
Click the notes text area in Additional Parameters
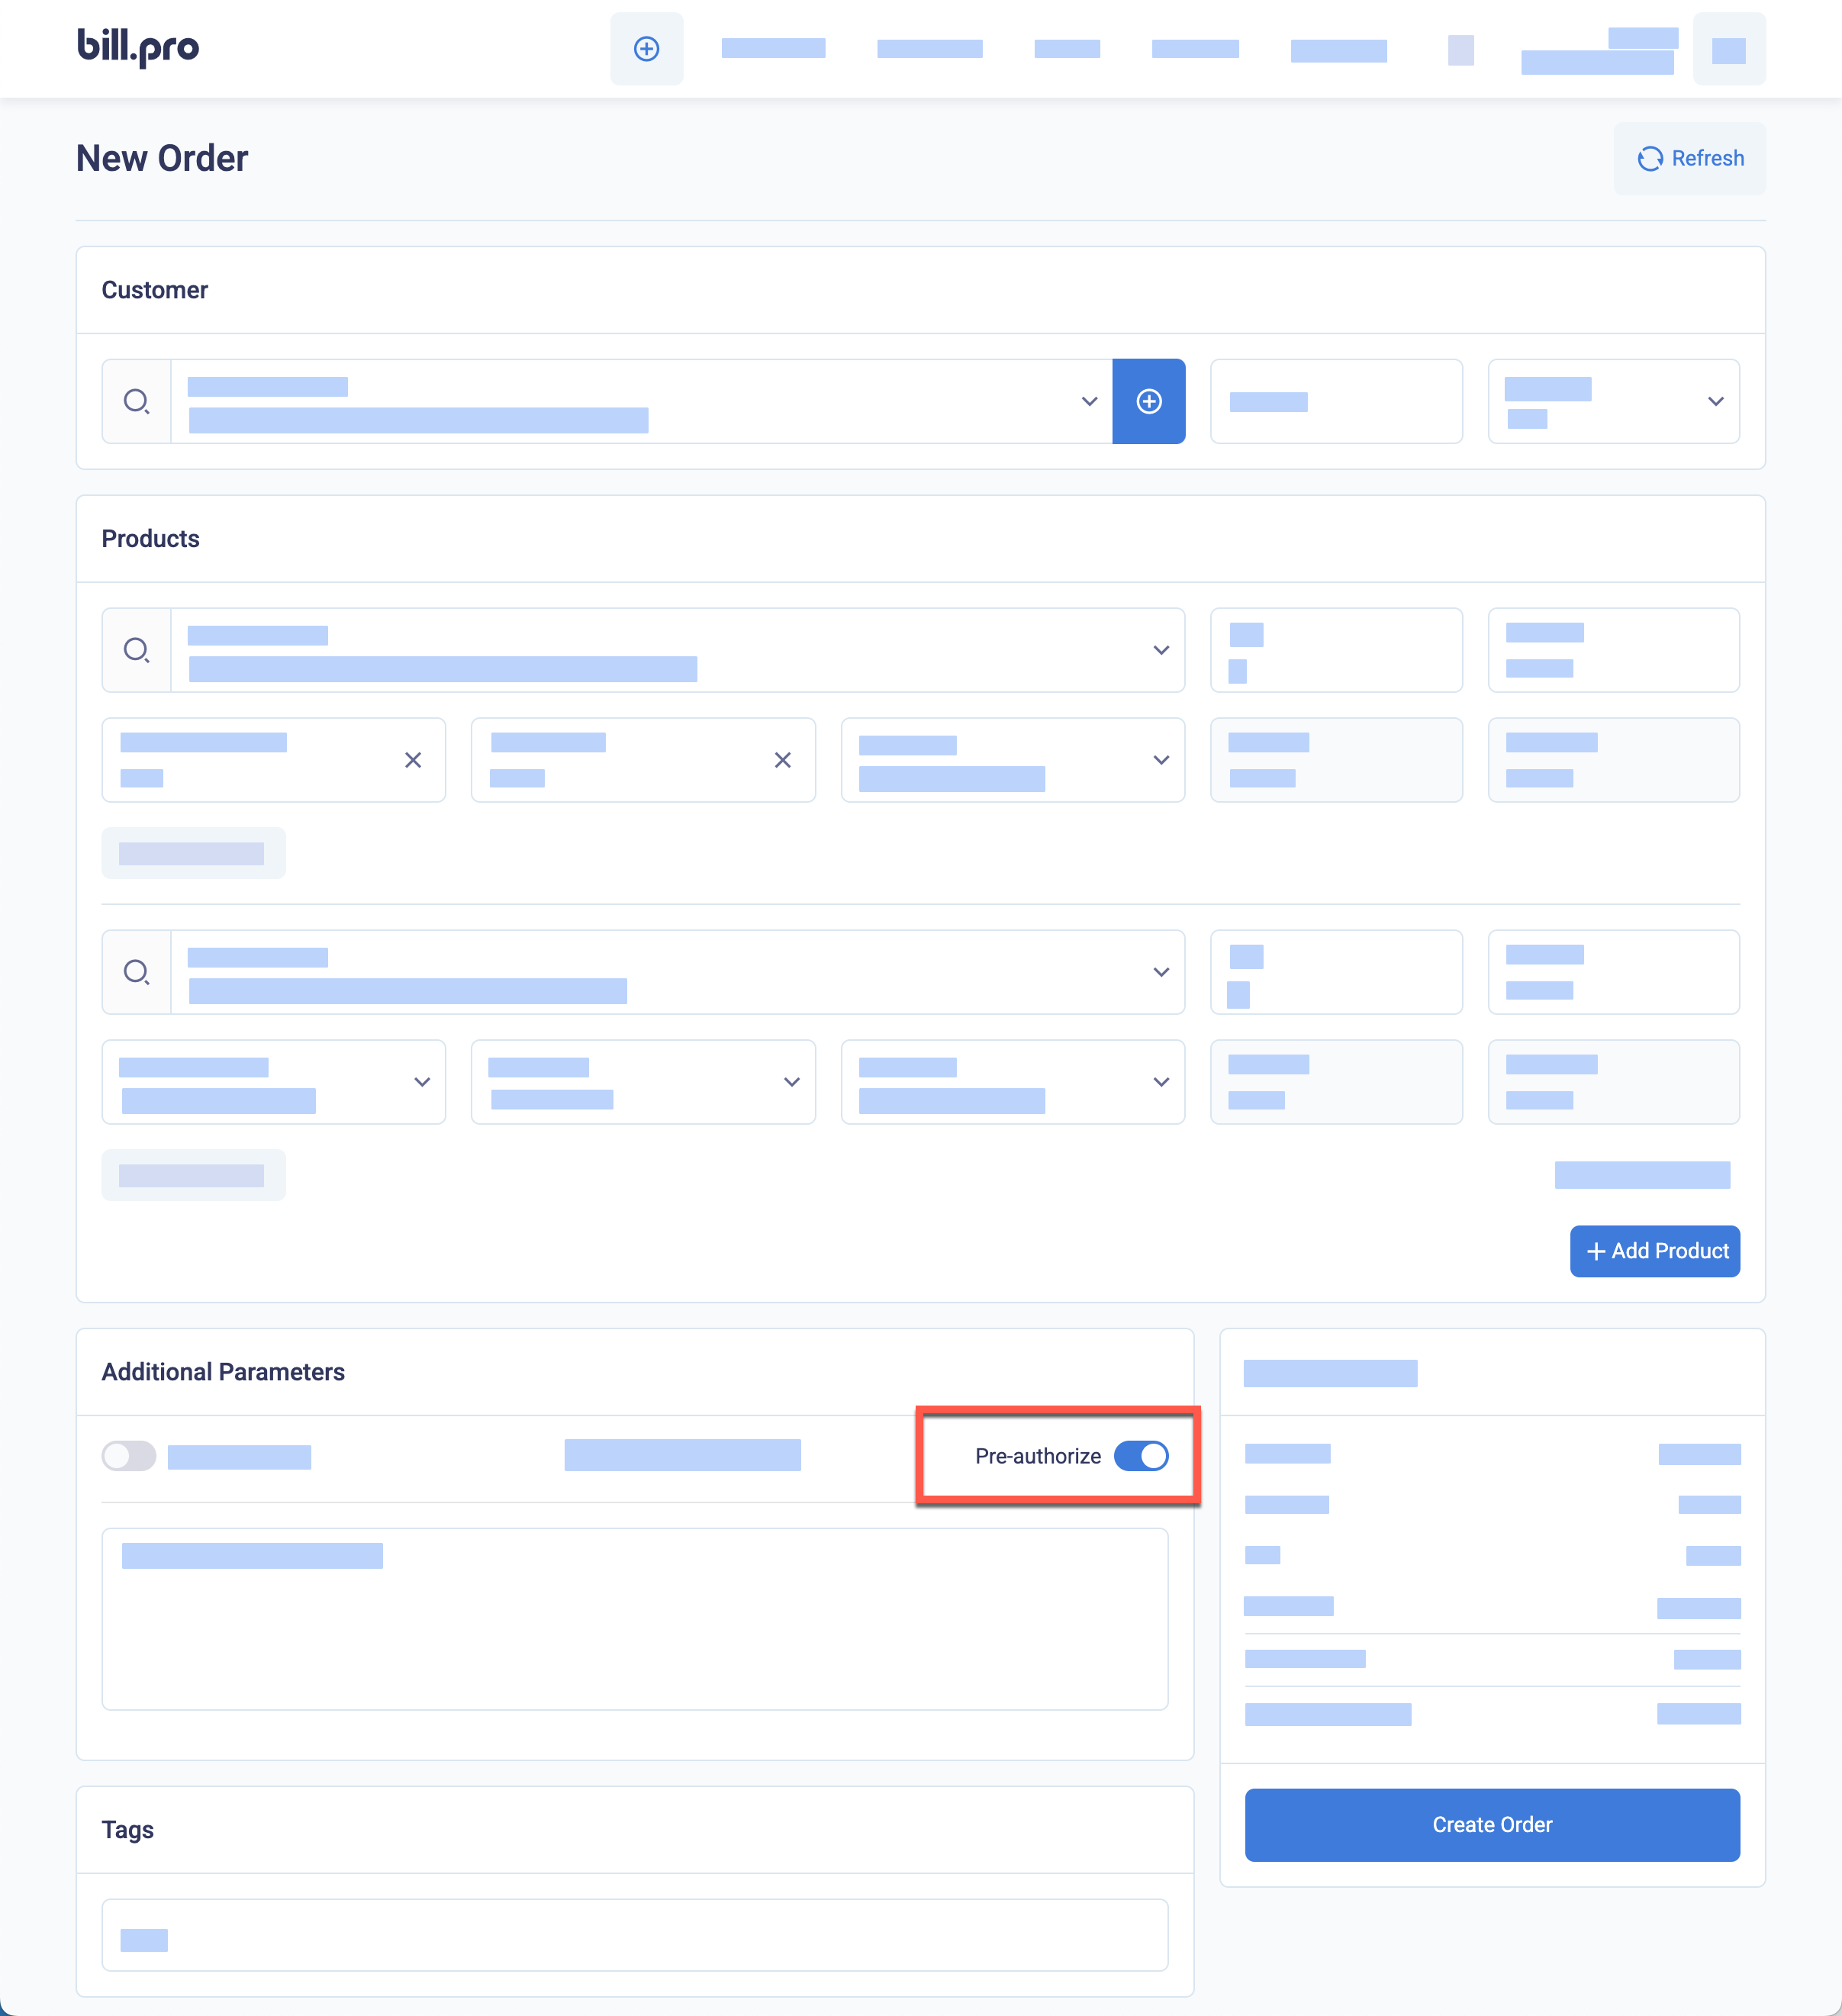635,1619
